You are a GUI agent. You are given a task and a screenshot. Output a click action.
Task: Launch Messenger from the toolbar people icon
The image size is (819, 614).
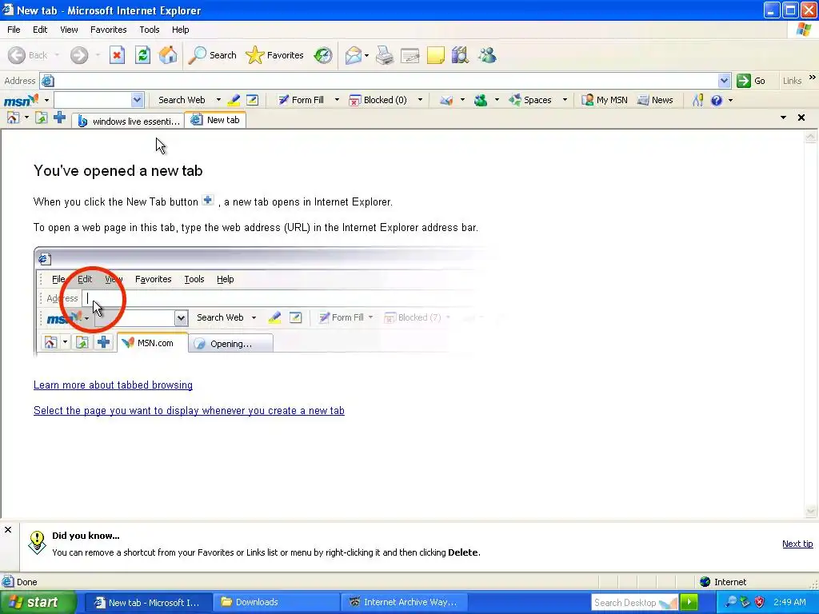[487, 55]
